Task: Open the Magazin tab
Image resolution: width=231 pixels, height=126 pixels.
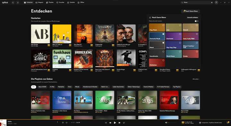Action: 39,3
